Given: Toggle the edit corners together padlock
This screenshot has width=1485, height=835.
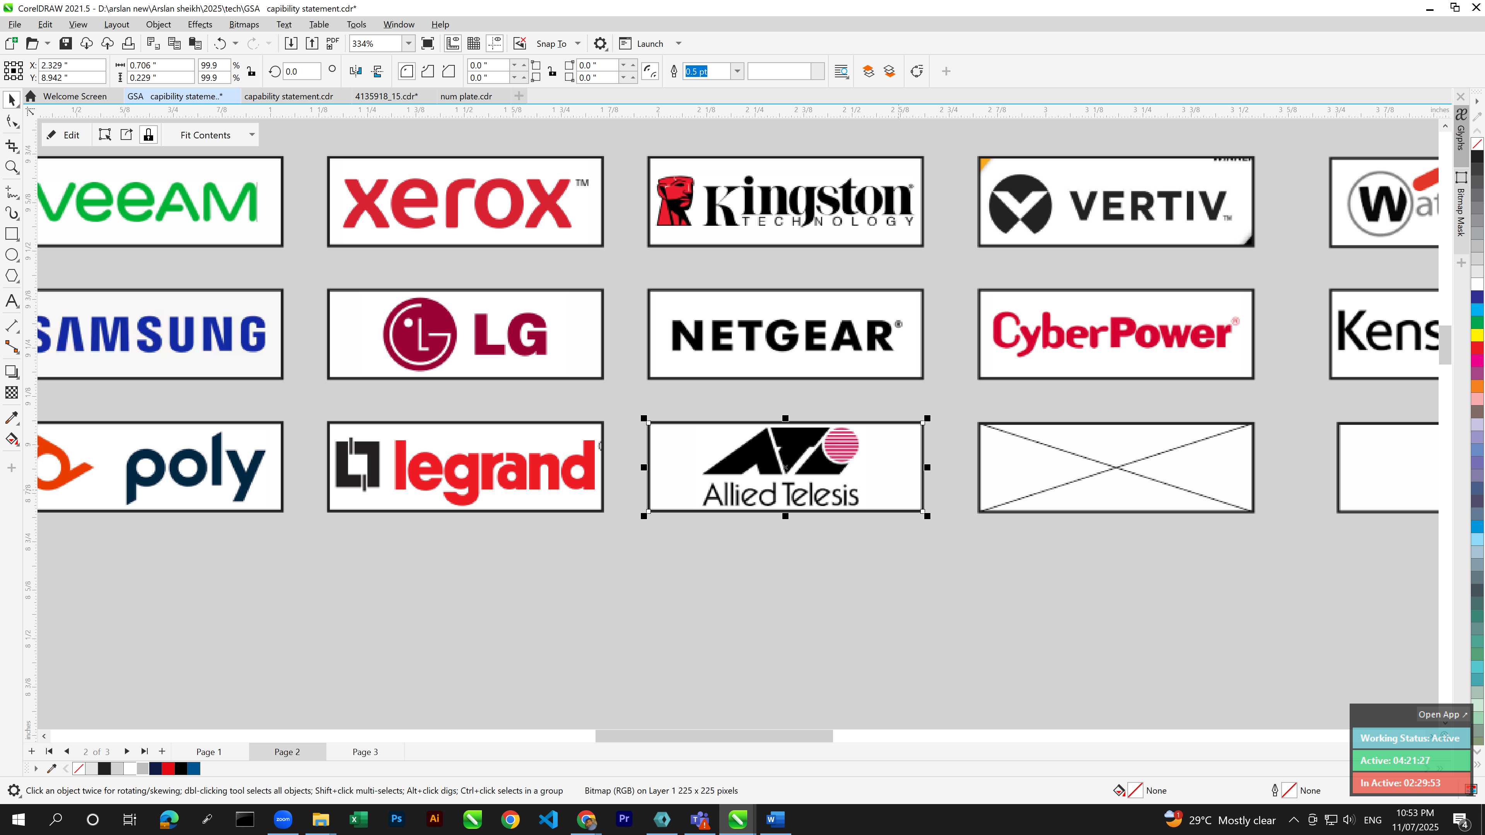Looking at the screenshot, I should point(552,72).
